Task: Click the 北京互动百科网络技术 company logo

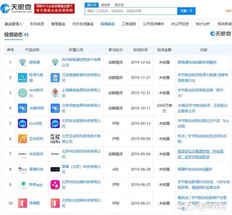Action: point(55,139)
